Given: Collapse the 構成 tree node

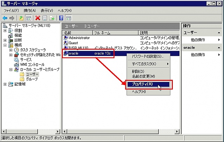Looking at the screenshot, I should [5, 45].
